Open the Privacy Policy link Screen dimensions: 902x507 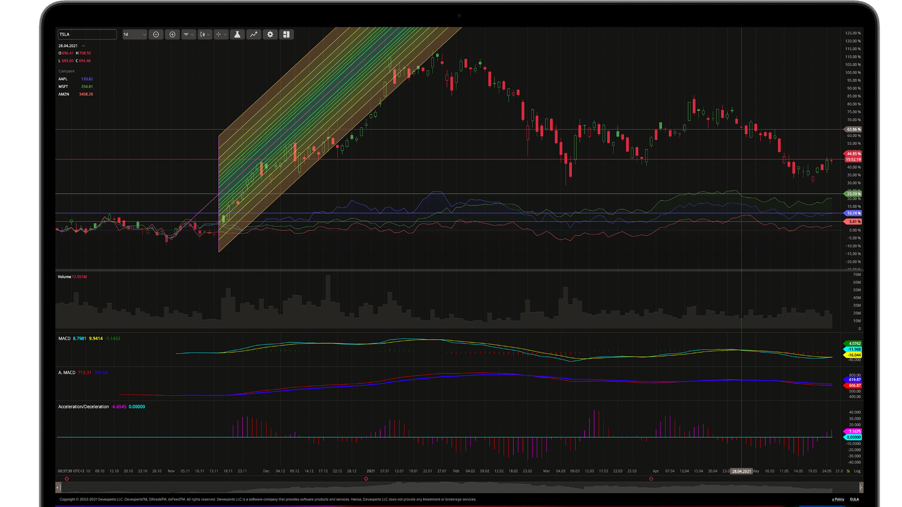coord(837,499)
